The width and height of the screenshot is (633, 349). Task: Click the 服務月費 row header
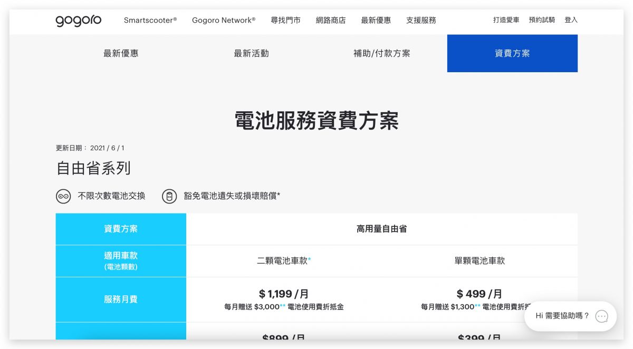pyautogui.click(x=121, y=299)
